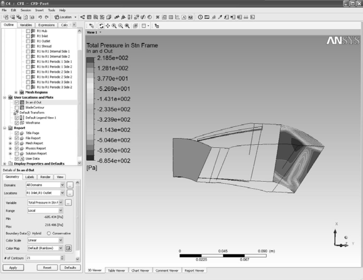The width and height of the screenshot is (363, 280).
Task: Open the Insert menu
Action: click(39, 10)
